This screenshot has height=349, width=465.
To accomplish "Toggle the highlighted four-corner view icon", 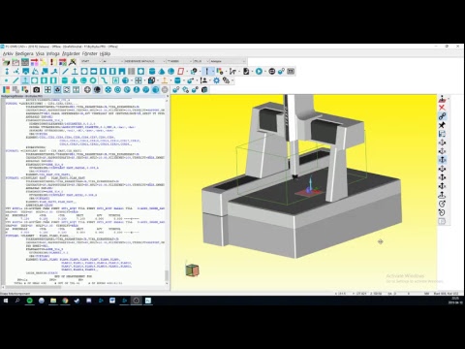I will 57,90.
